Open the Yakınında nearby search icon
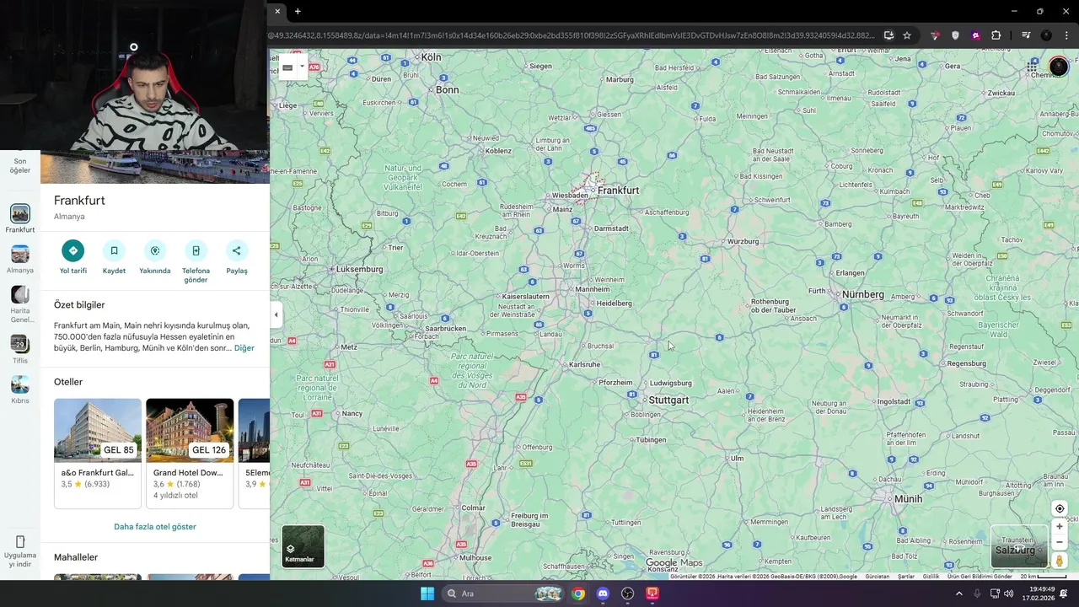 click(x=154, y=250)
